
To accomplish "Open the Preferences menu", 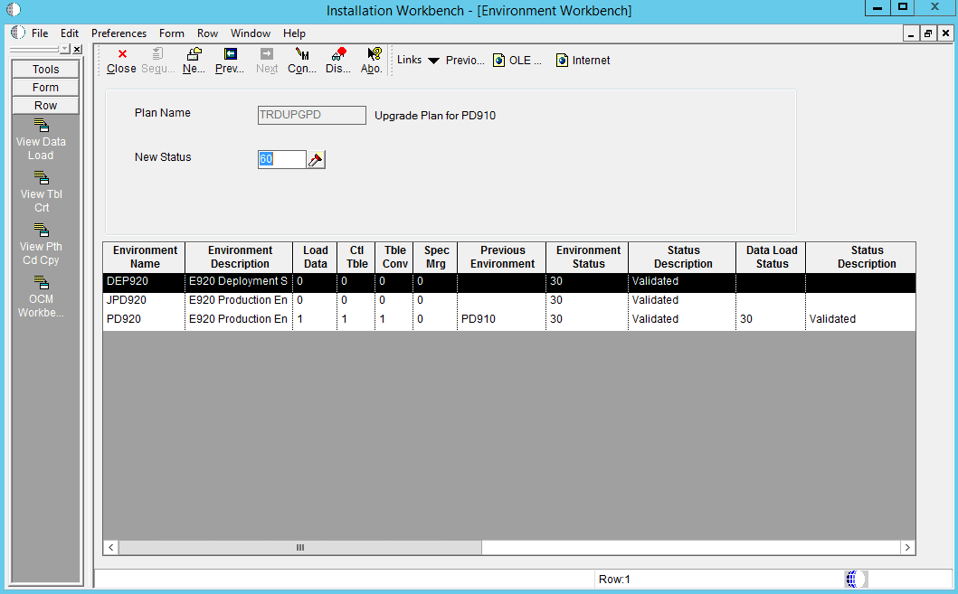I will point(119,33).
